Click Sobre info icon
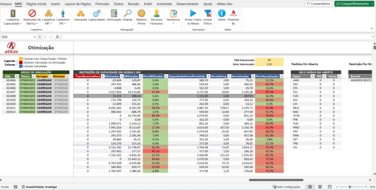The height and width of the screenshot is (190, 376). coord(222,13)
